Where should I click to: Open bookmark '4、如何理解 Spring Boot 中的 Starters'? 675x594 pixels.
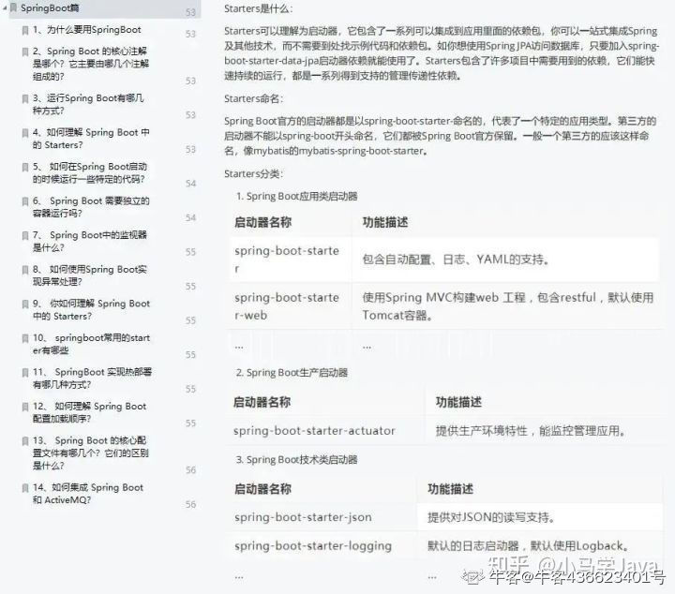[91, 139]
